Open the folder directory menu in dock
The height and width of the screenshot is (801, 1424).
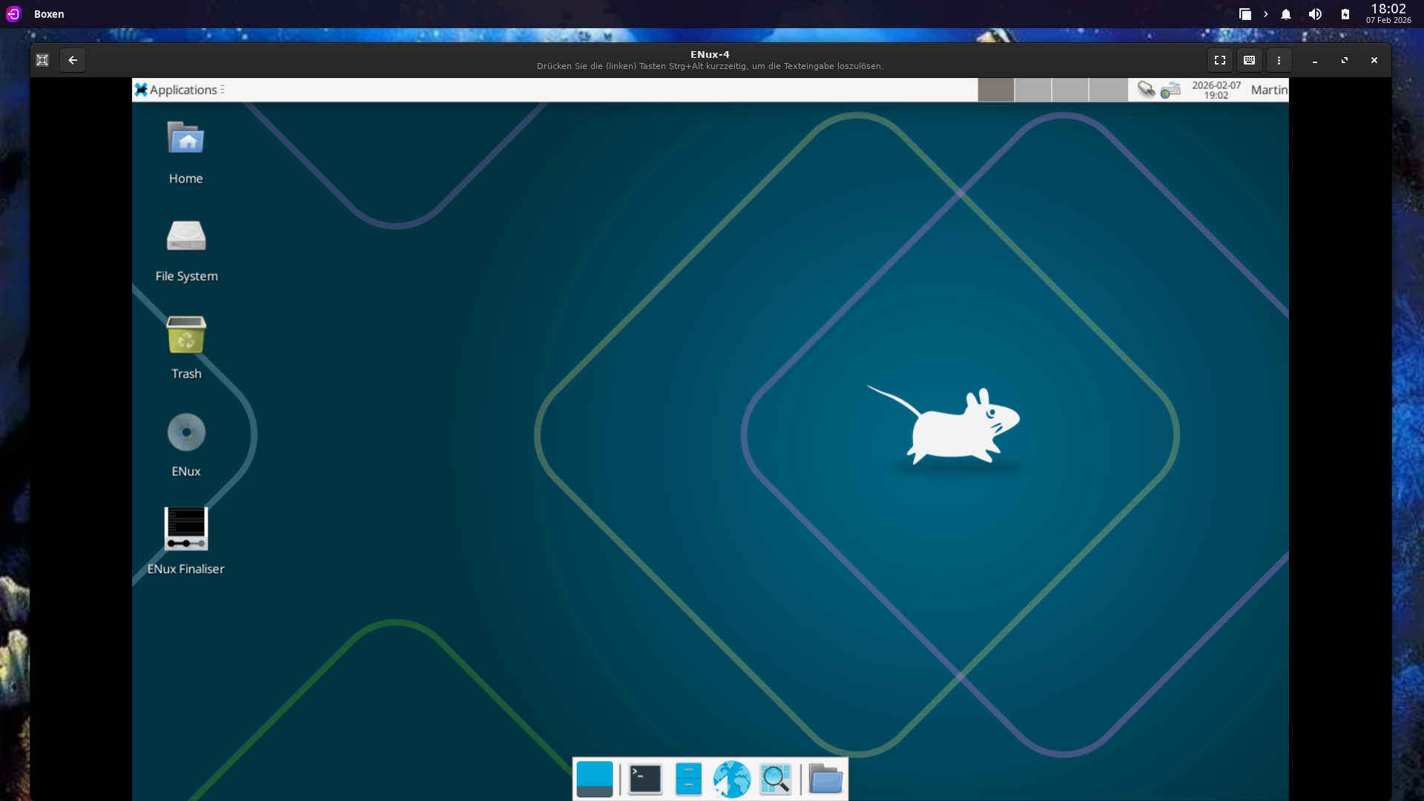coord(825,779)
